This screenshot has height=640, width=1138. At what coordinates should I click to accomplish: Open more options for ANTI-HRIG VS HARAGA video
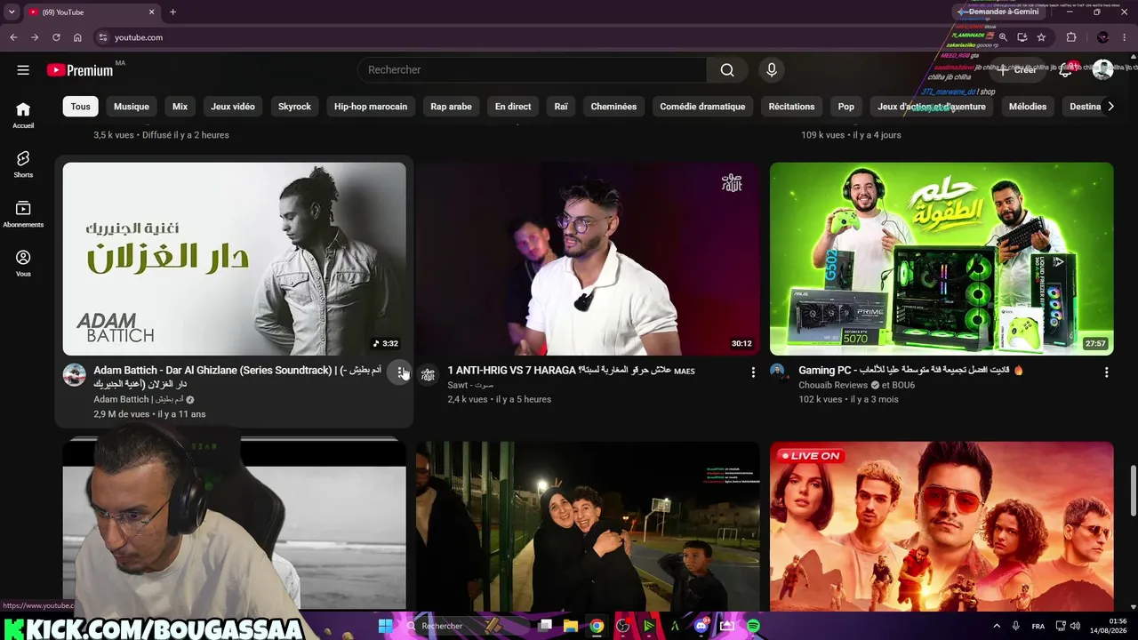point(753,372)
